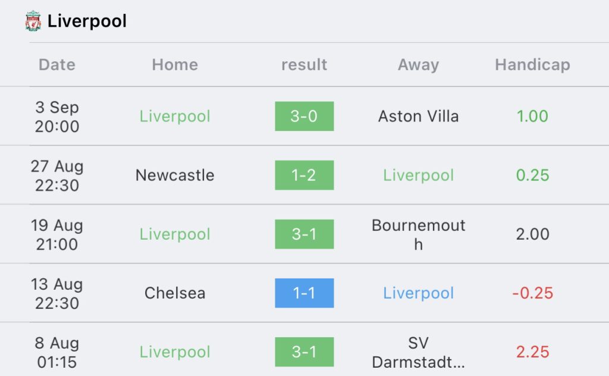Screen dimensions: 609x376
Task: Select the Handicap column header
Action: (x=532, y=64)
